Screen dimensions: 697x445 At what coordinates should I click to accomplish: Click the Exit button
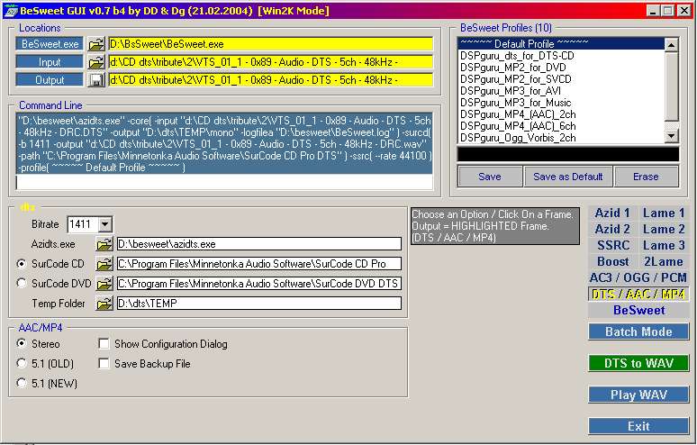[638, 426]
